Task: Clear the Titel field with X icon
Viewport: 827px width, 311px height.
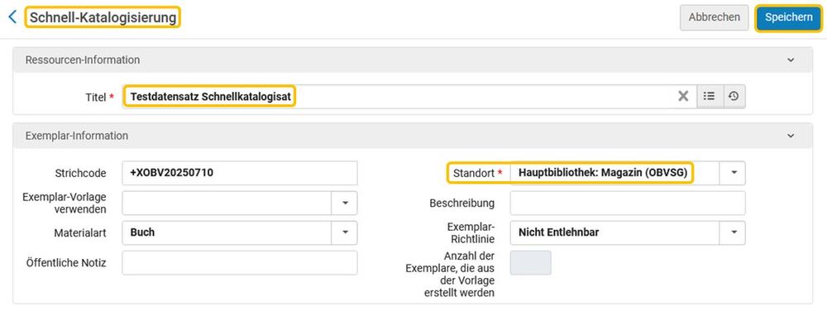Action: coord(683,97)
